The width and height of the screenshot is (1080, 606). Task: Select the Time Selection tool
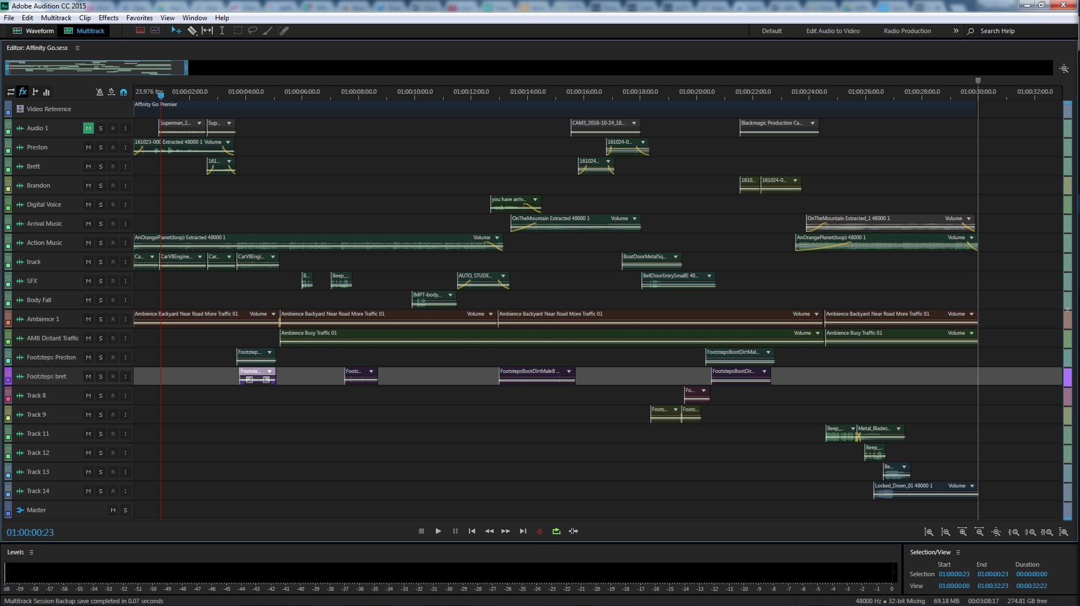222,31
